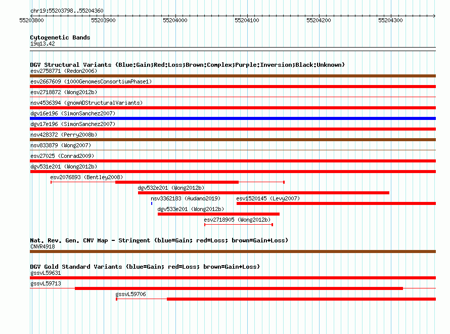Click the thin red line of esv2718905
This screenshot has width=450, height=334.
(239, 225)
